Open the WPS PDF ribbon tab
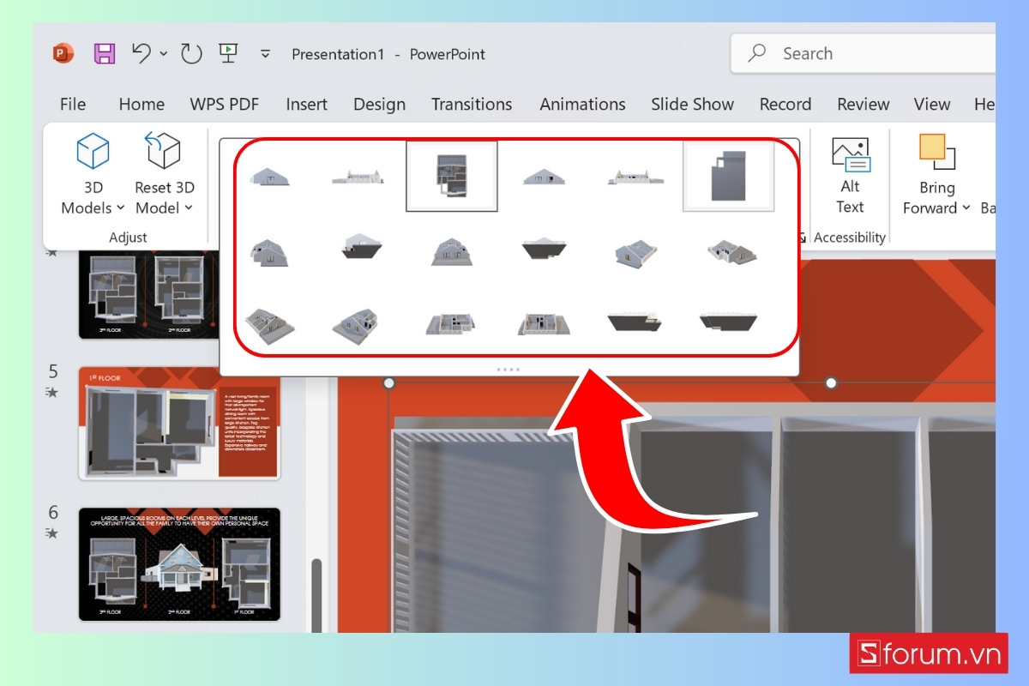The width and height of the screenshot is (1029, 686). pyautogui.click(x=225, y=104)
